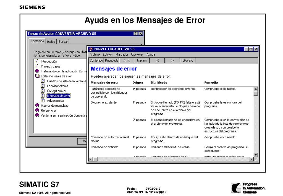Click 'Comando no autorizado en el bloque' text
The width and height of the screenshot is (283, 196).
(110, 139)
